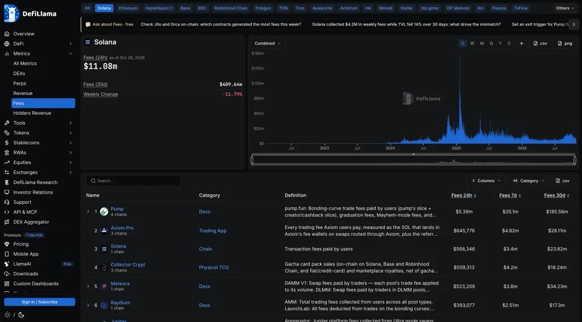Viewport: 582px width, 322px height.
Task: Open the Others chains dropdown
Action: click(x=566, y=8)
